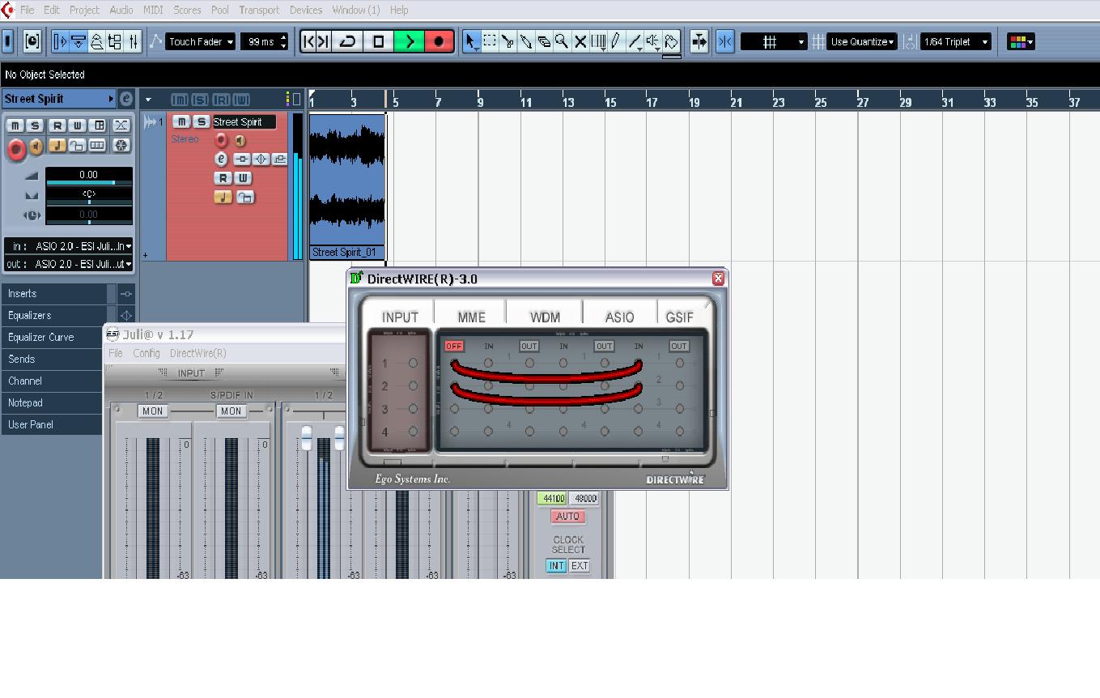The width and height of the screenshot is (1100, 698).
Task: Open Touch Fader automation mode dropdown
Action: [x=201, y=41]
